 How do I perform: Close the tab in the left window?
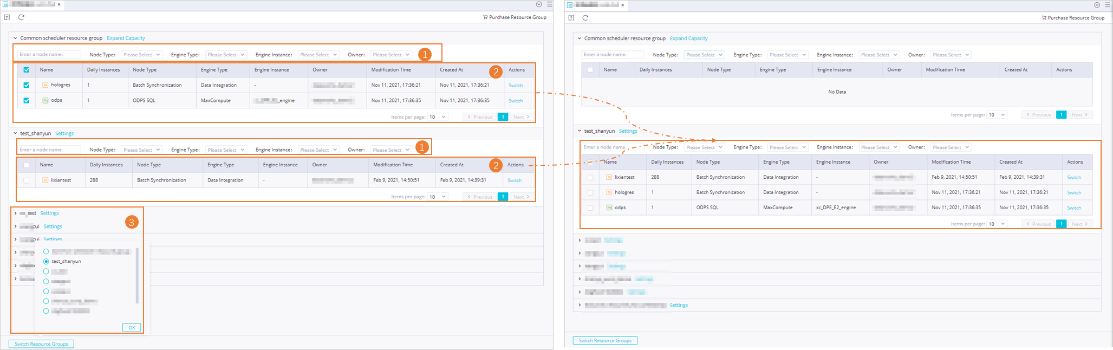pos(59,4)
